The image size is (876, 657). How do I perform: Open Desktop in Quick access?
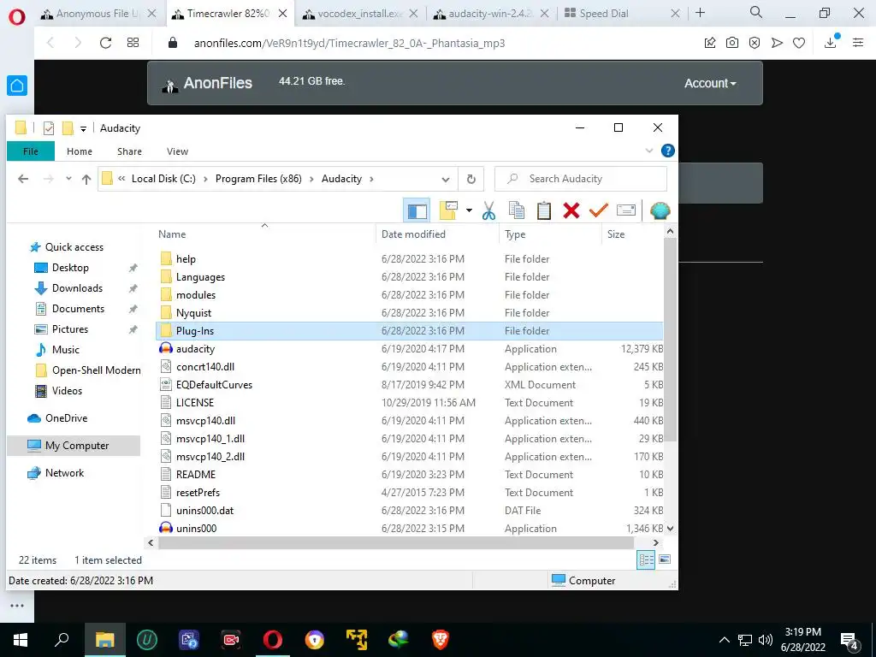[70, 268]
